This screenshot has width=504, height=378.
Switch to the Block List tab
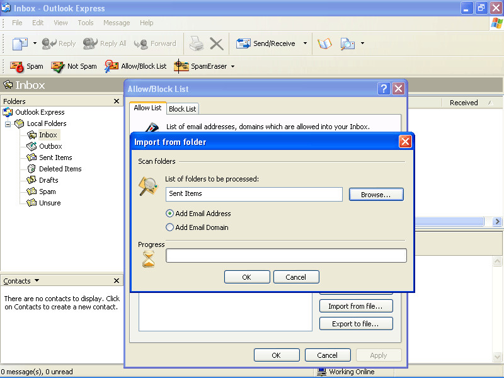pyautogui.click(x=183, y=109)
